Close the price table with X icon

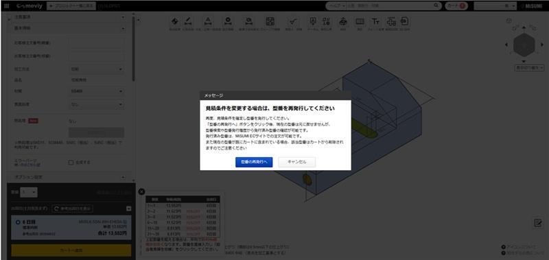tap(141, 191)
